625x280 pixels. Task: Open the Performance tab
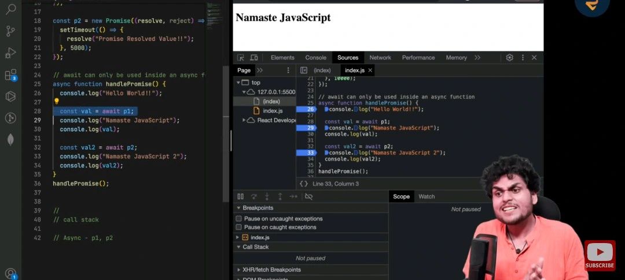coord(418,58)
